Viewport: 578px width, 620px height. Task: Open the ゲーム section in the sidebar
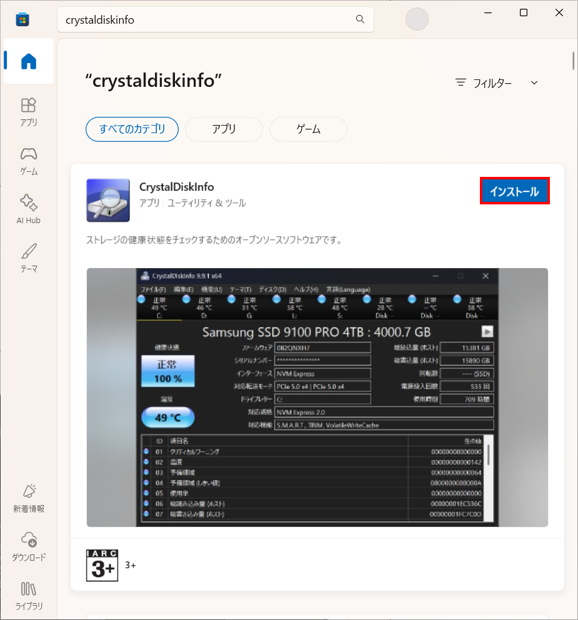(x=29, y=161)
